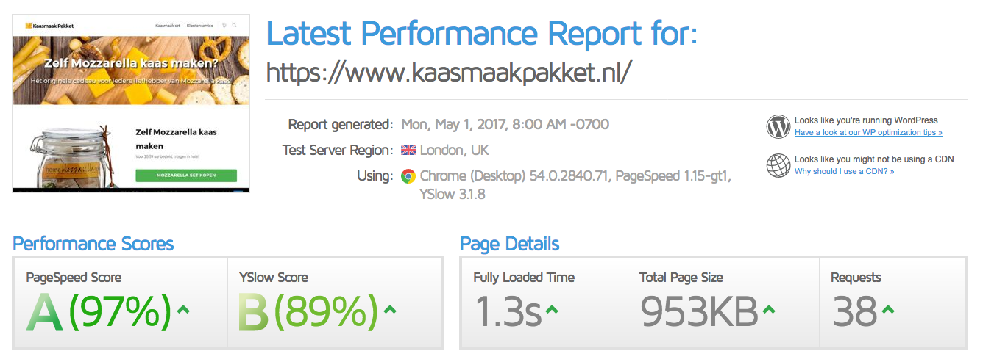Screen dimensions: 983x362
Task: Click the Mozzarella Set Kopen green button
Action: [x=186, y=176]
